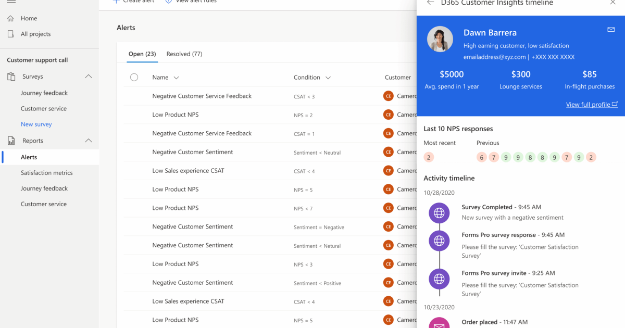Collapse the Reports section chevron
The image size is (625, 328).
point(89,141)
